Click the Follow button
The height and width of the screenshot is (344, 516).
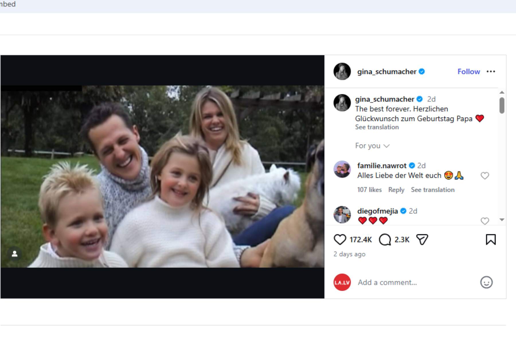(468, 71)
